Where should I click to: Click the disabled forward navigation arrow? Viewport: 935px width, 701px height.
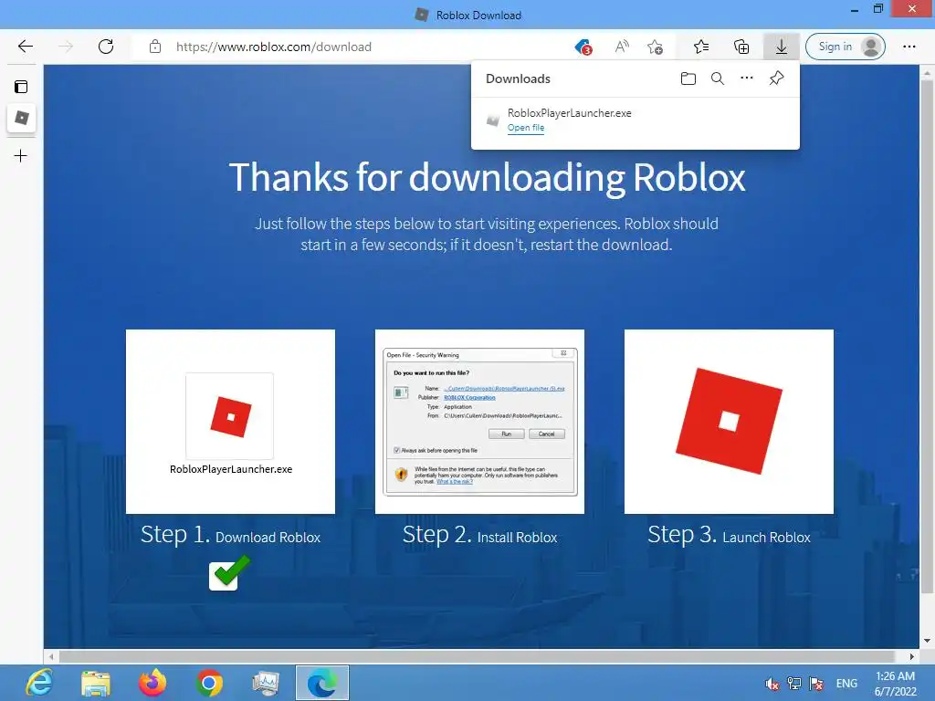point(66,47)
